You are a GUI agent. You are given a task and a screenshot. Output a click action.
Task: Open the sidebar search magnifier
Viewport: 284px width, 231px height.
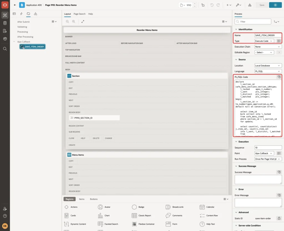(5, 49)
